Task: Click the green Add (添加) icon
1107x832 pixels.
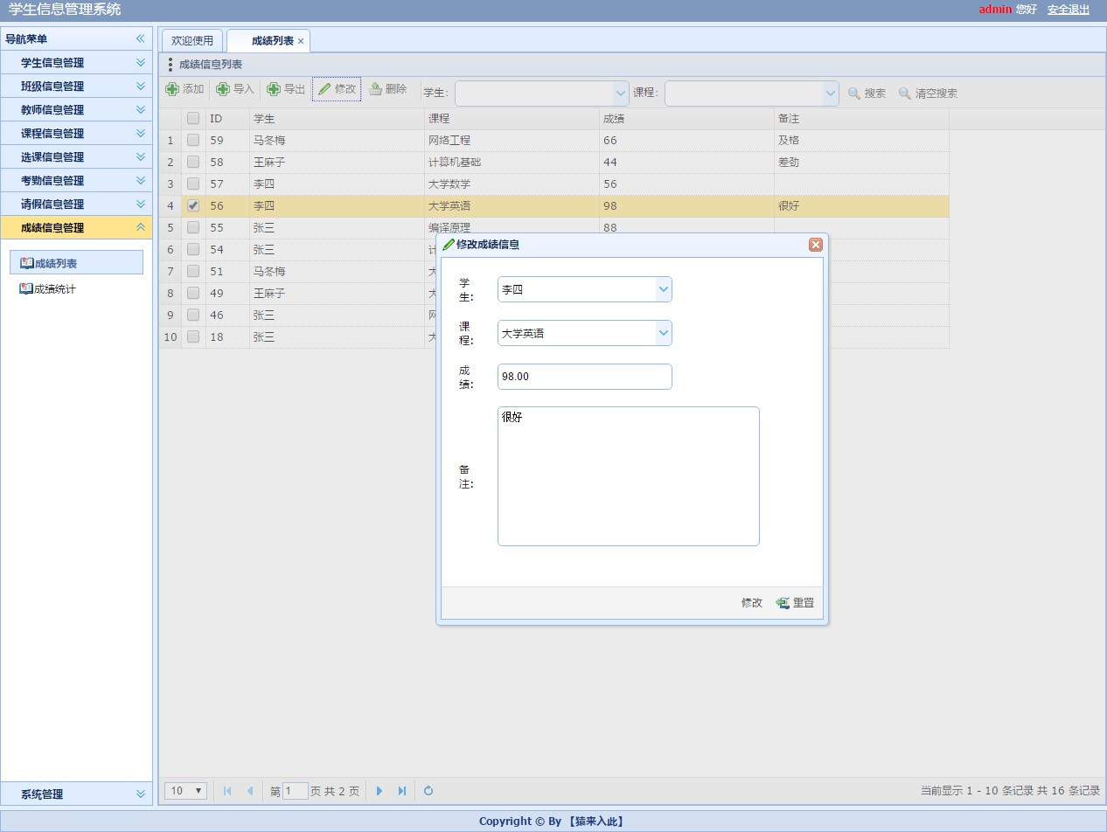Action: click(172, 89)
